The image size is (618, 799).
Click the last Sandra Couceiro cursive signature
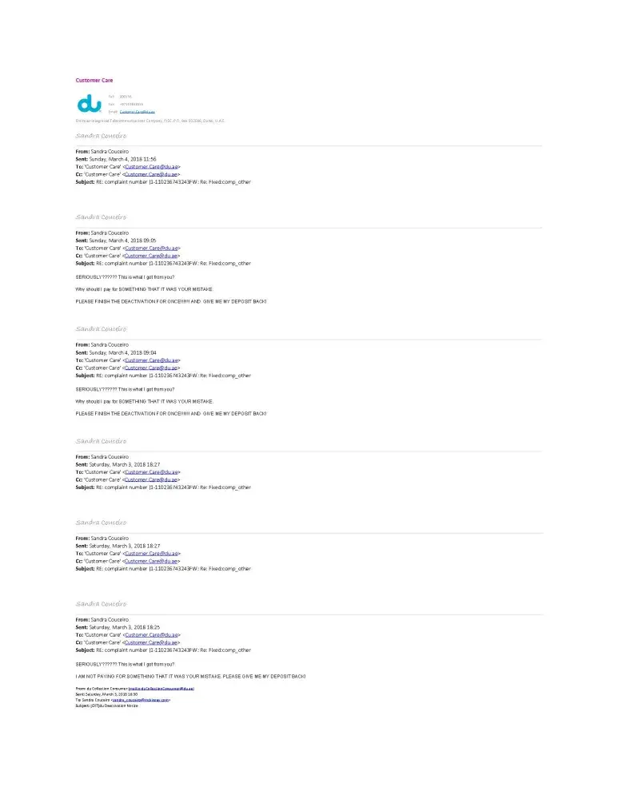click(101, 604)
